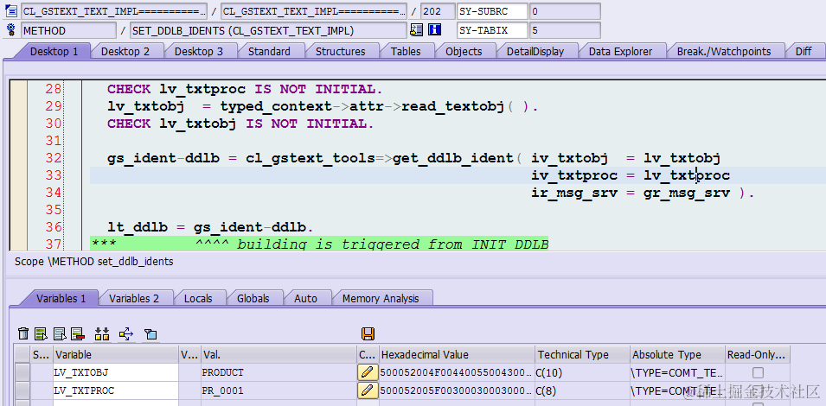Screen dimensions: 826x406
Task: Click the trash icon to delete variables
Action: point(23,333)
